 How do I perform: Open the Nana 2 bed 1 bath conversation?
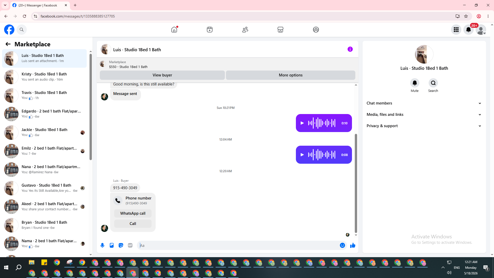click(44, 170)
